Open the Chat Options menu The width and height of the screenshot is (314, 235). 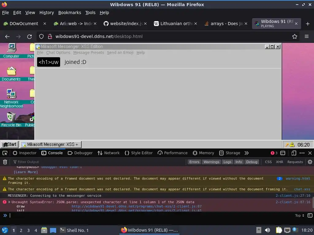click(58, 53)
